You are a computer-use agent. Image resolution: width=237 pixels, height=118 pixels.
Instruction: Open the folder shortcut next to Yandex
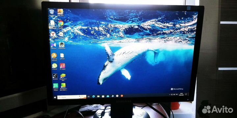click(x=61, y=35)
